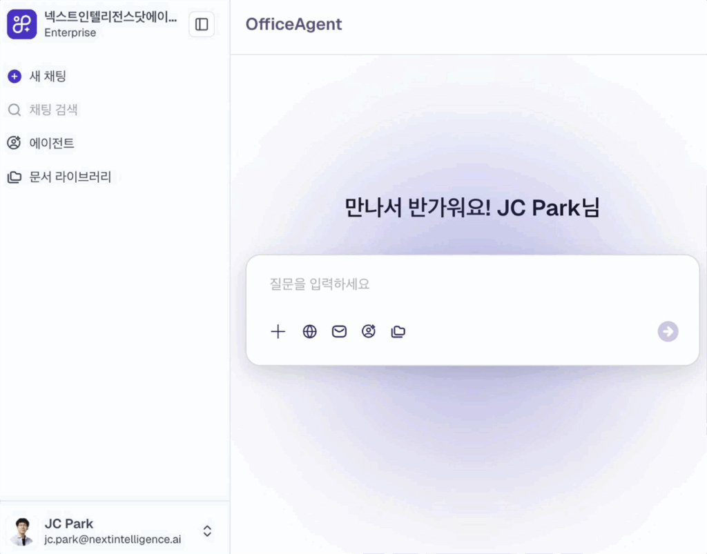Viewport: 707px width, 554px height.
Task: Click the plus attachment icon in the prompt box
Action: click(278, 332)
